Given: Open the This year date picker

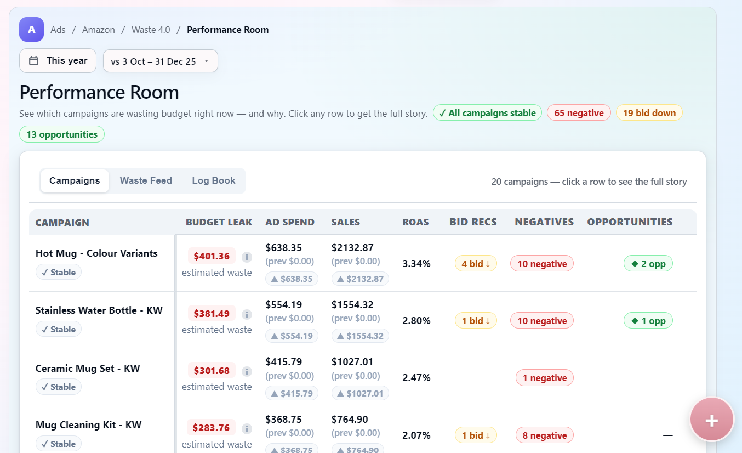Looking at the screenshot, I should (58, 61).
